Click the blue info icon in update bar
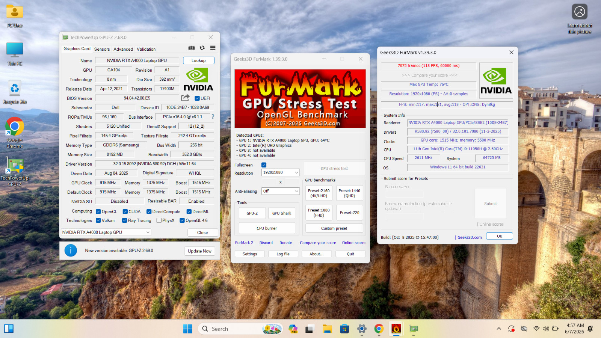This screenshot has width=601, height=338. [x=71, y=250]
